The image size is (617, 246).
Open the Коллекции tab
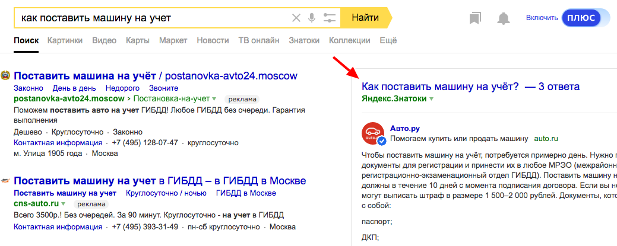tap(349, 40)
